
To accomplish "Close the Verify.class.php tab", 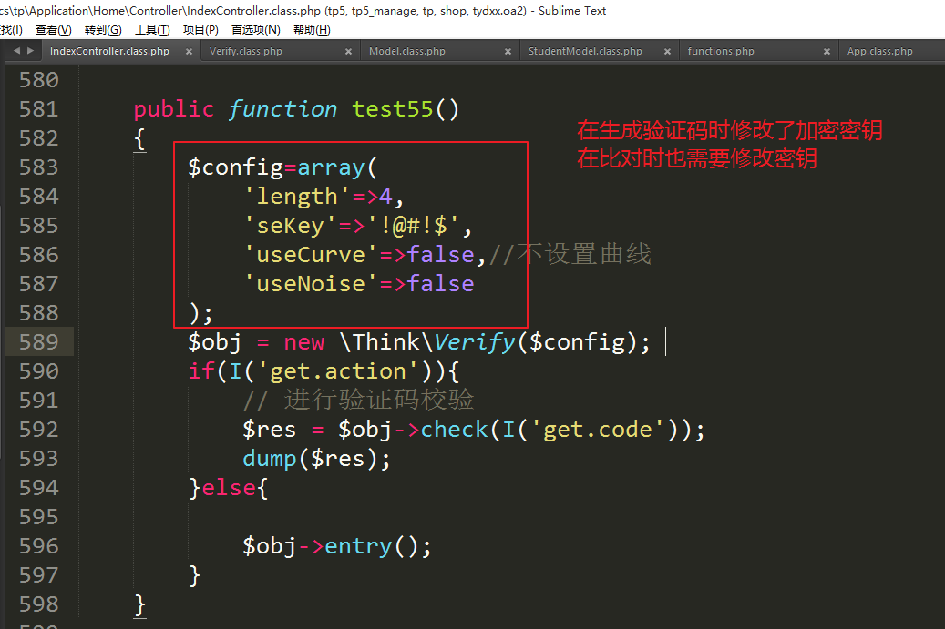I will tap(349, 52).
